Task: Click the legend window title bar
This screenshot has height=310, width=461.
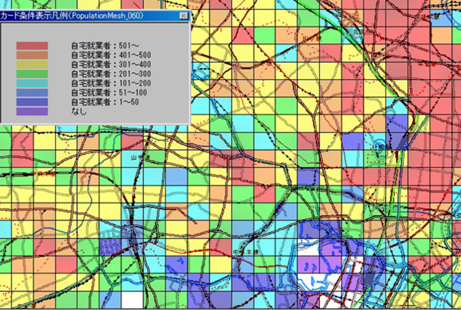Action: [x=95, y=16]
